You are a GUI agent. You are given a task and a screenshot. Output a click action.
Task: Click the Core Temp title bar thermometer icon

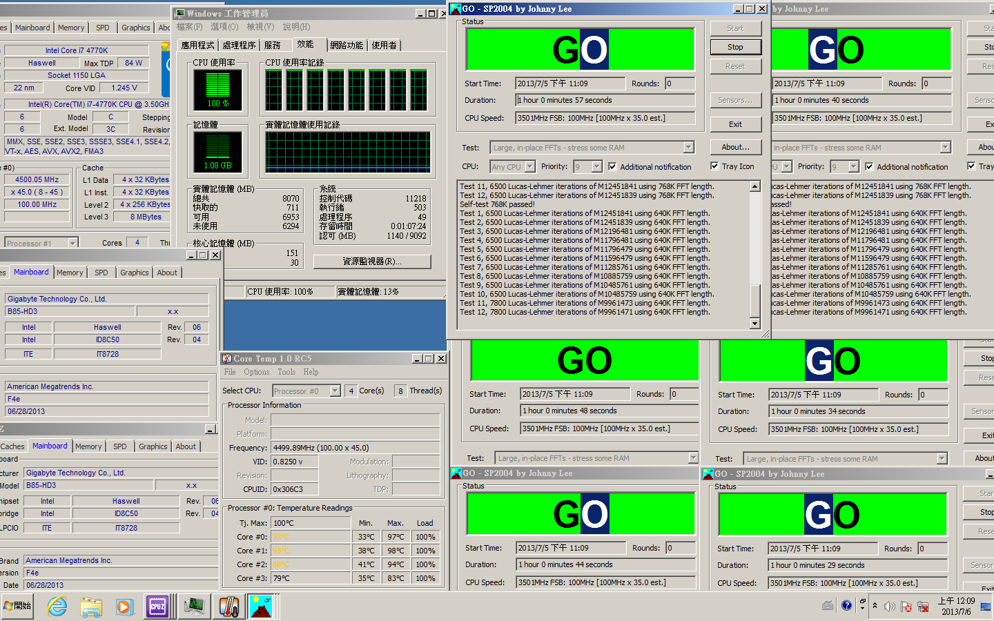(x=226, y=359)
